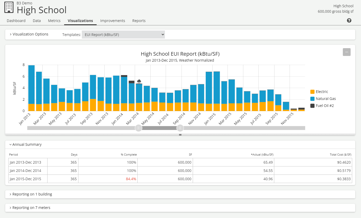Switch to the Dashboard tab
The height and width of the screenshot is (218, 361).
click(16, 21)
